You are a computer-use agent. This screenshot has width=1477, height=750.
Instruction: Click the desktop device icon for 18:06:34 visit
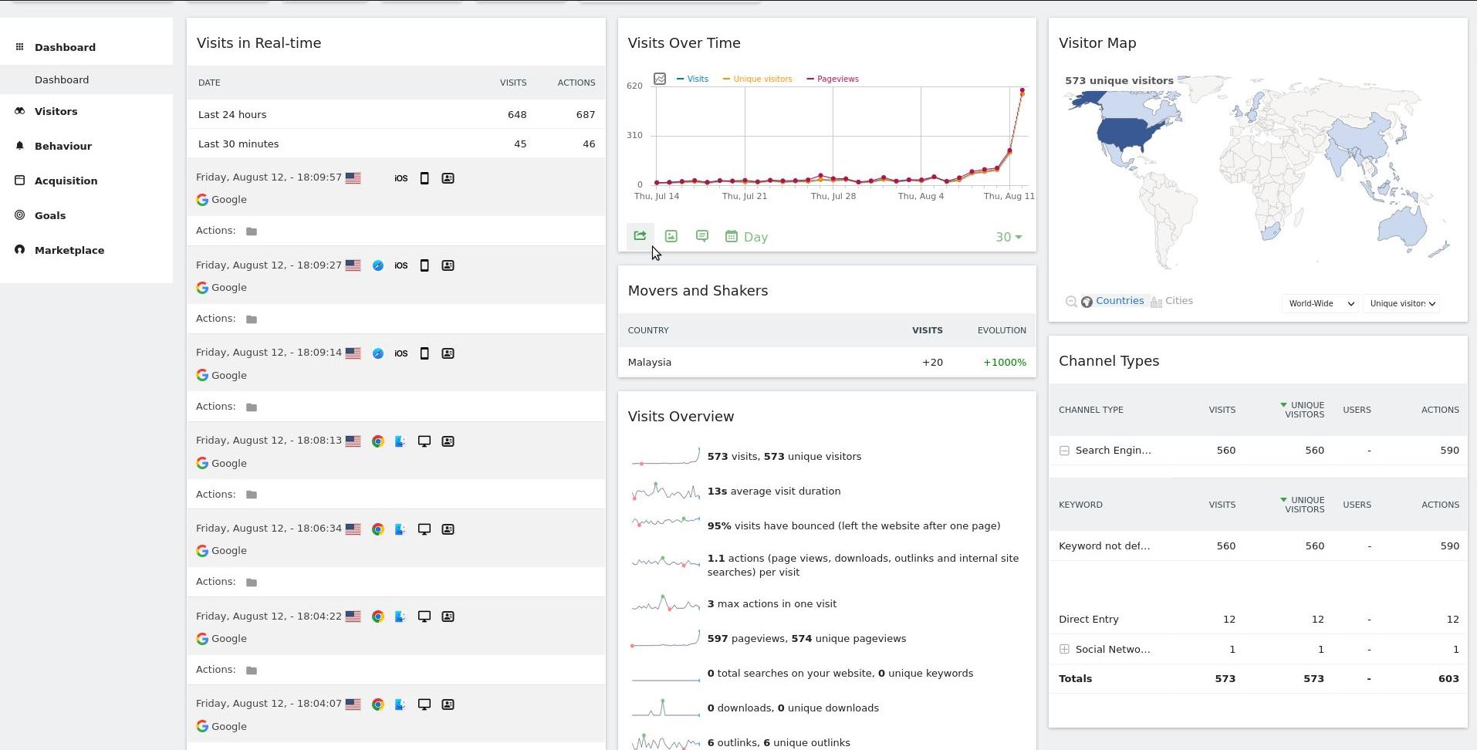click(424, 529)
